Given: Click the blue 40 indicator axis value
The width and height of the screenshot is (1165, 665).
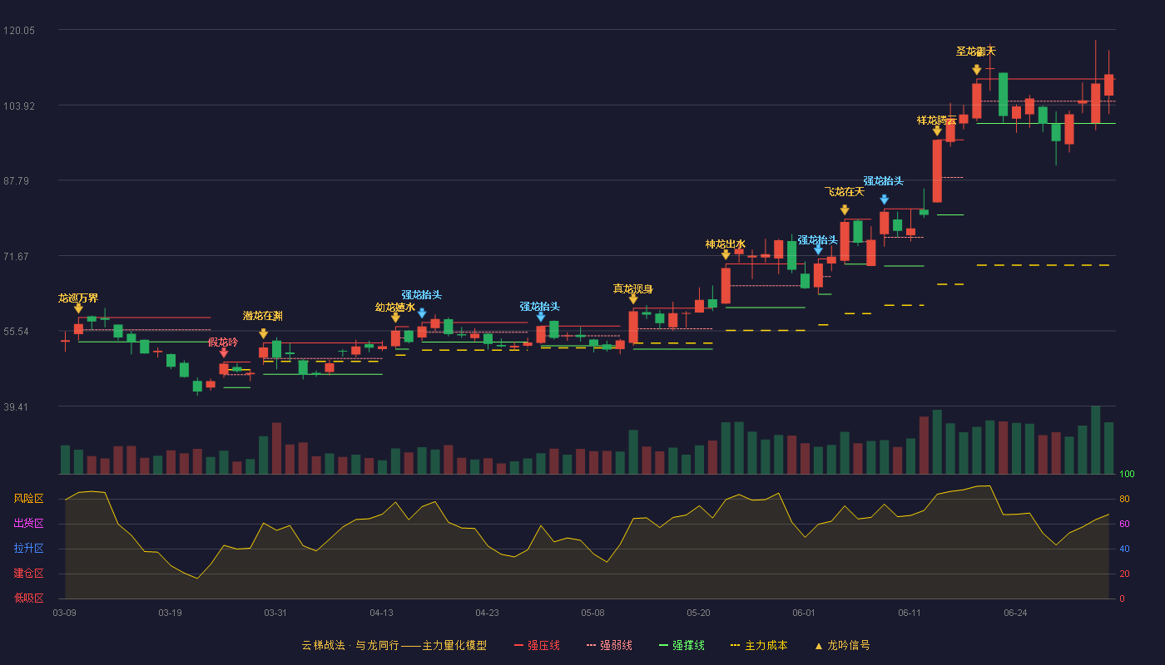Looking at the screenshot, I should 1124,549.
